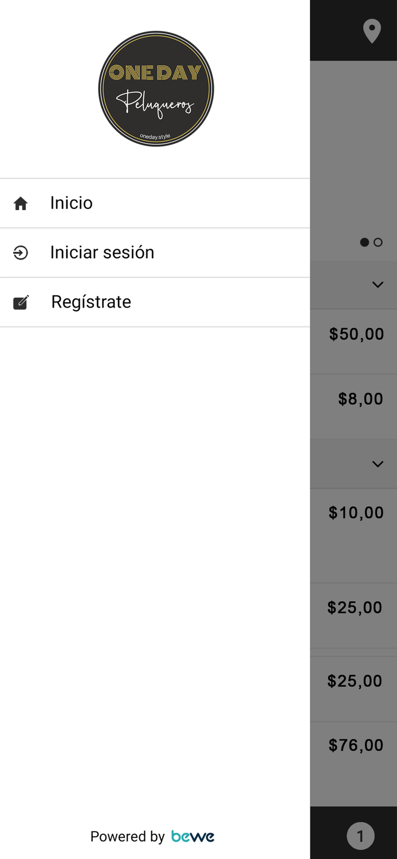Choose Regístrate in the side menu
This screenshot has height=859, width=397.
[x=91, y=302]
